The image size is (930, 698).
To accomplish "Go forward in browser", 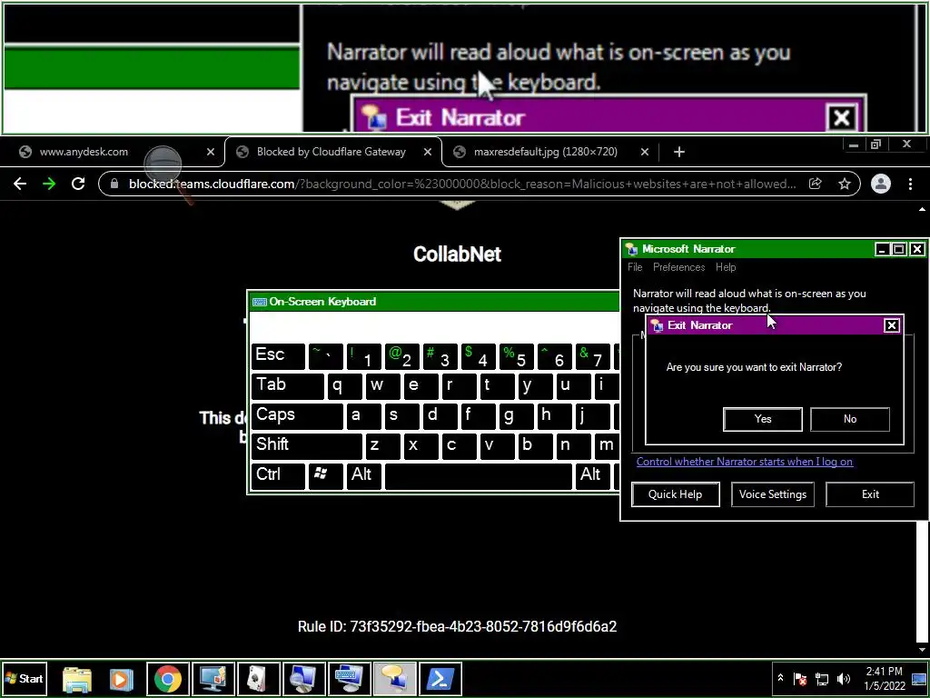I will tap(49, 184).
